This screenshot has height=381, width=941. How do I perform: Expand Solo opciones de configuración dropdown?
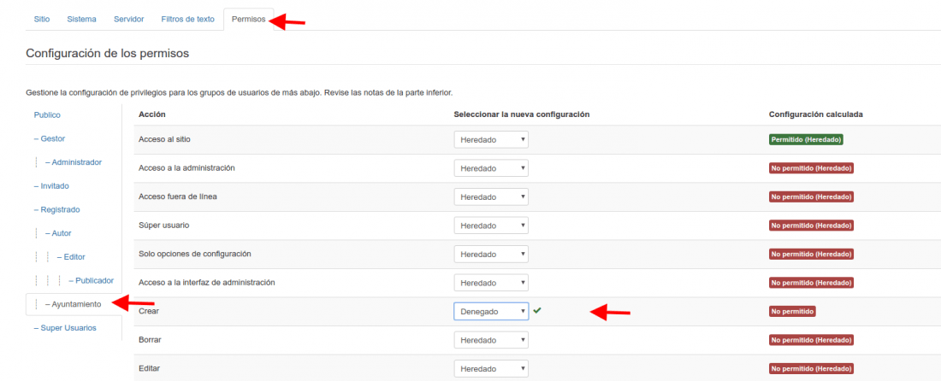click(x=491, y=254)
